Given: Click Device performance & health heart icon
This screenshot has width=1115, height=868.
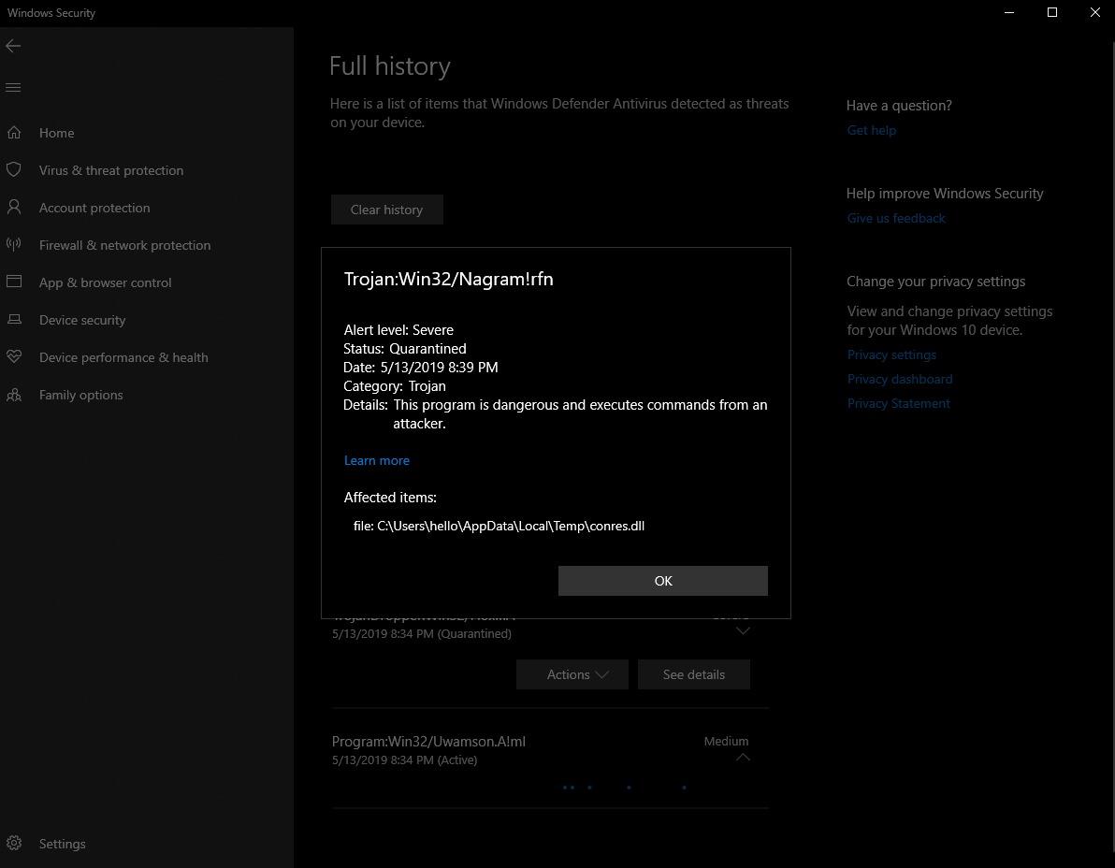Looking at the screenshot, I should click(x=14, y=357).
